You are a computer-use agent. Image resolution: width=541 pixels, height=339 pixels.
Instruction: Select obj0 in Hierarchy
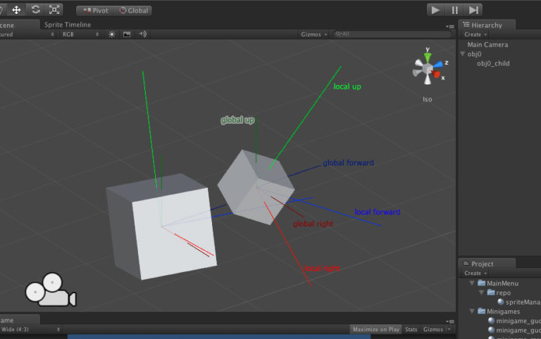point(474,54)
